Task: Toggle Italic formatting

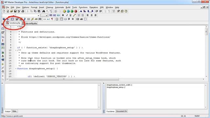Action: (67, 15)
